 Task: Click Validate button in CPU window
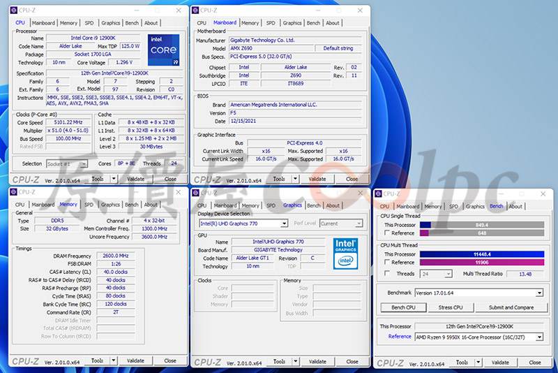[x=135, y=179]
